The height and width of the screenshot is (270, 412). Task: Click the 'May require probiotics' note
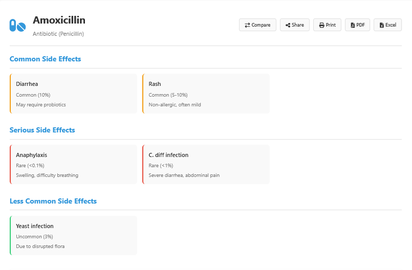tap(41, 105)
